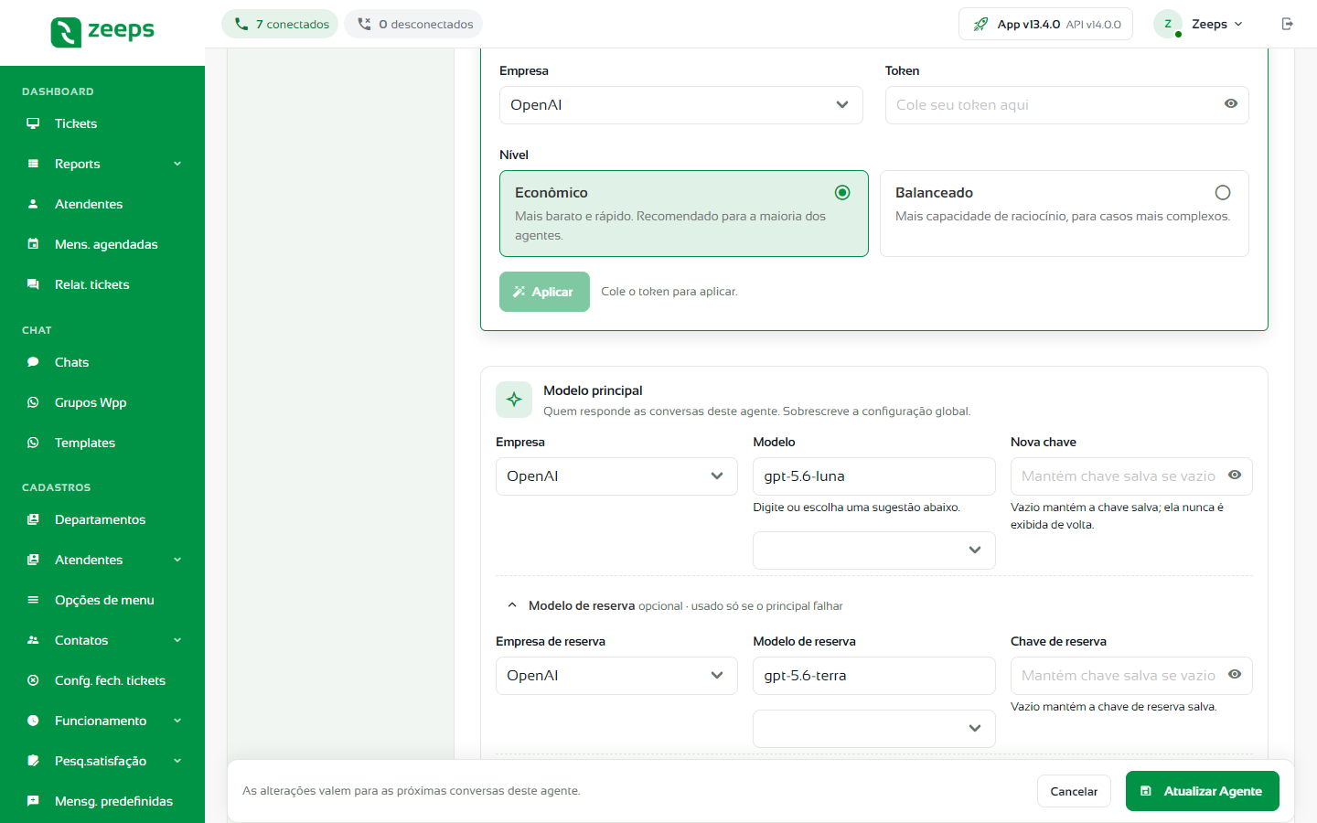Click the rocket icon next to App version
The width and height of the screenshot is (1317, 823).
[980, 24]
